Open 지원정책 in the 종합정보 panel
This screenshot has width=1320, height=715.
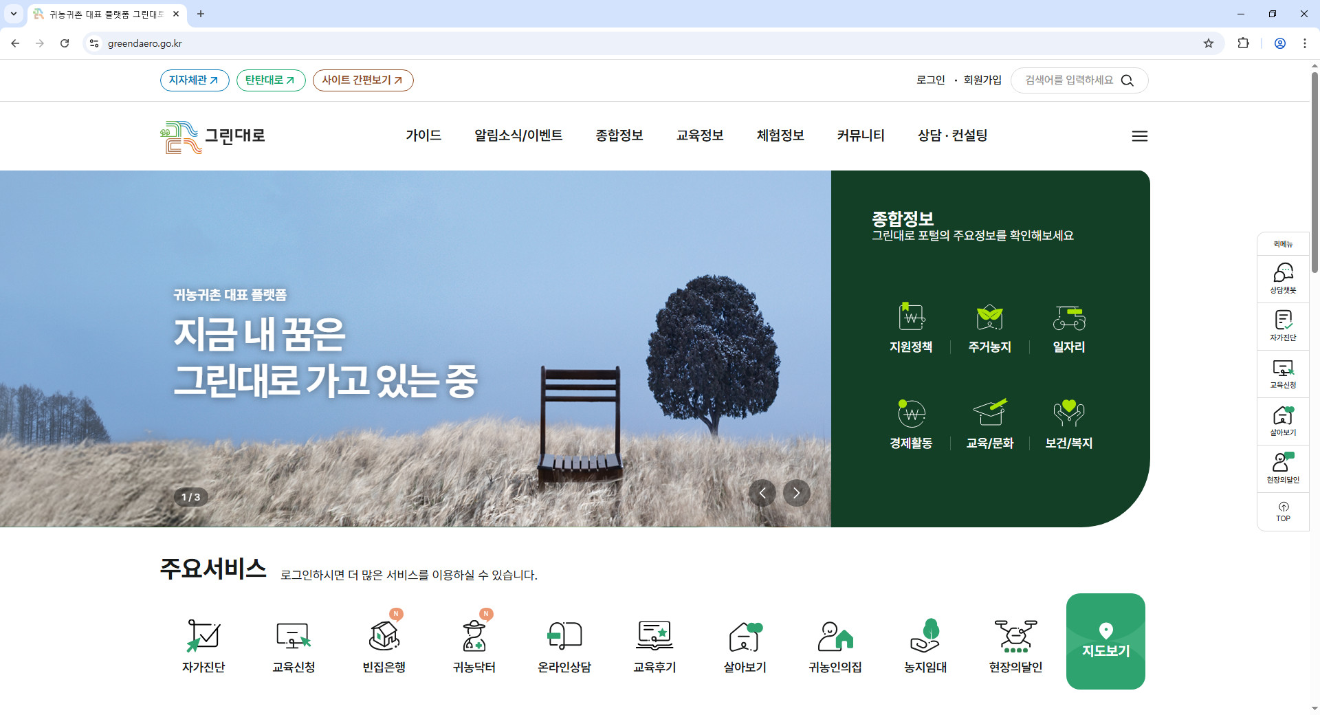911,329
